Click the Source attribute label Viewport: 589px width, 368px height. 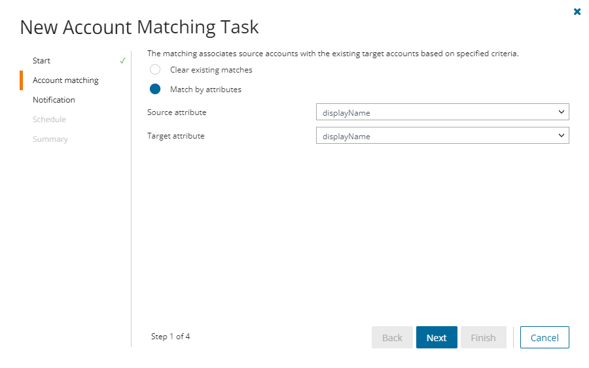[x=177, y=112]
